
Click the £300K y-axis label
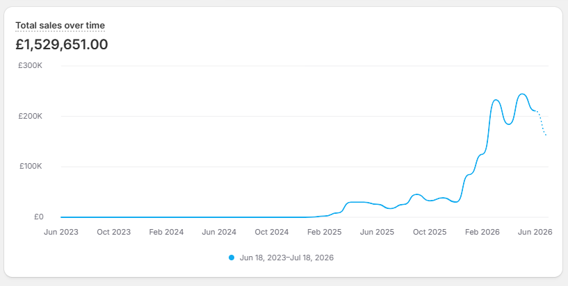pos(30,66)
